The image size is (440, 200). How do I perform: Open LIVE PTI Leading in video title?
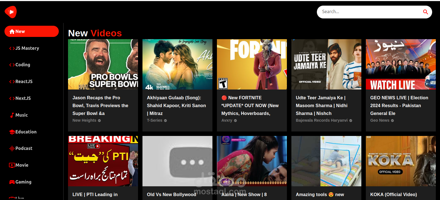pyautogui.click(x=95, y=195)
